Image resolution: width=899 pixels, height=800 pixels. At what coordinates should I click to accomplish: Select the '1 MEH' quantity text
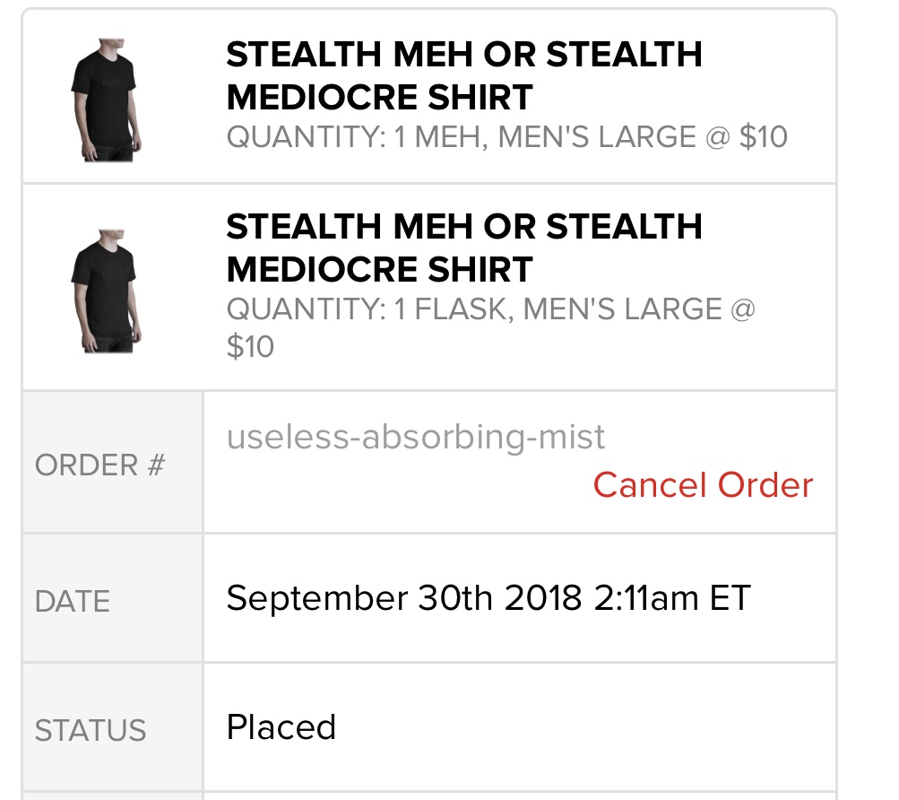[439, 137]
